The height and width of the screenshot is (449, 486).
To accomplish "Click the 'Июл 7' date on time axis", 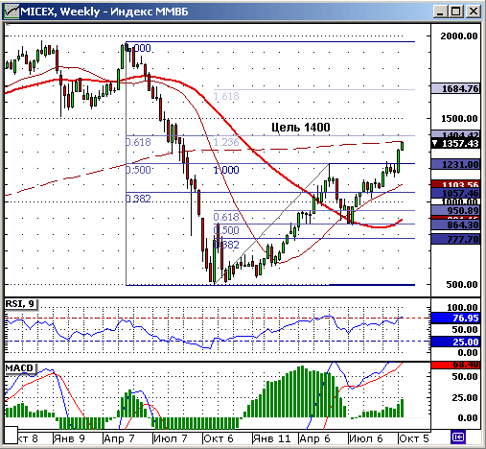I will tap(170, 438).
